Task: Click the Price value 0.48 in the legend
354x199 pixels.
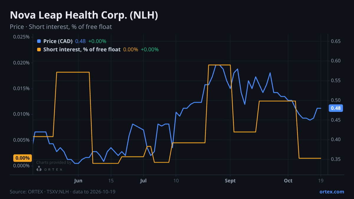Action: point(80,41)
